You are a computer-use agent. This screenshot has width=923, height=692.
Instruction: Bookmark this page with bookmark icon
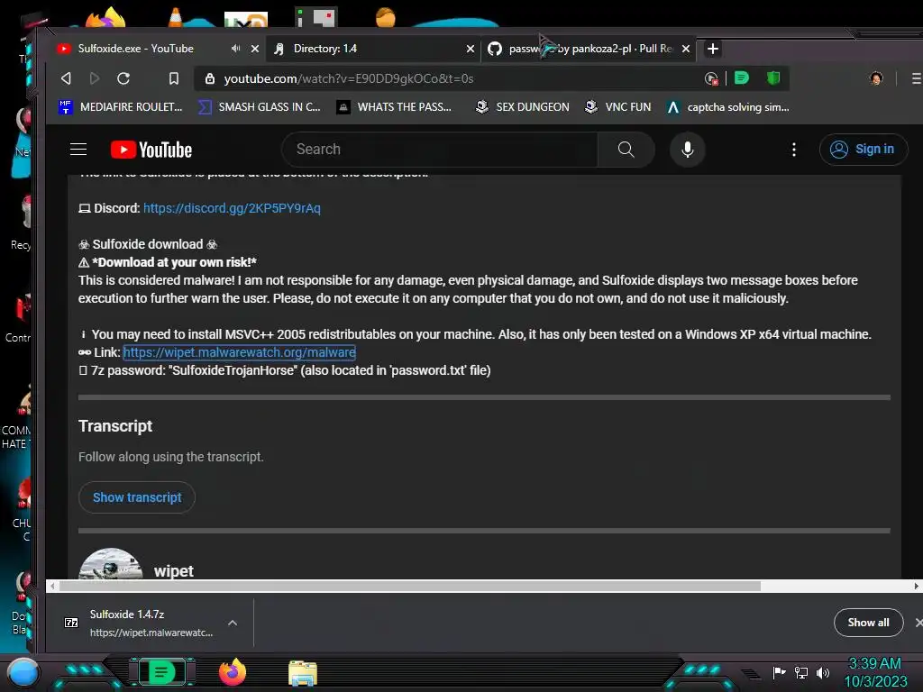174,78
